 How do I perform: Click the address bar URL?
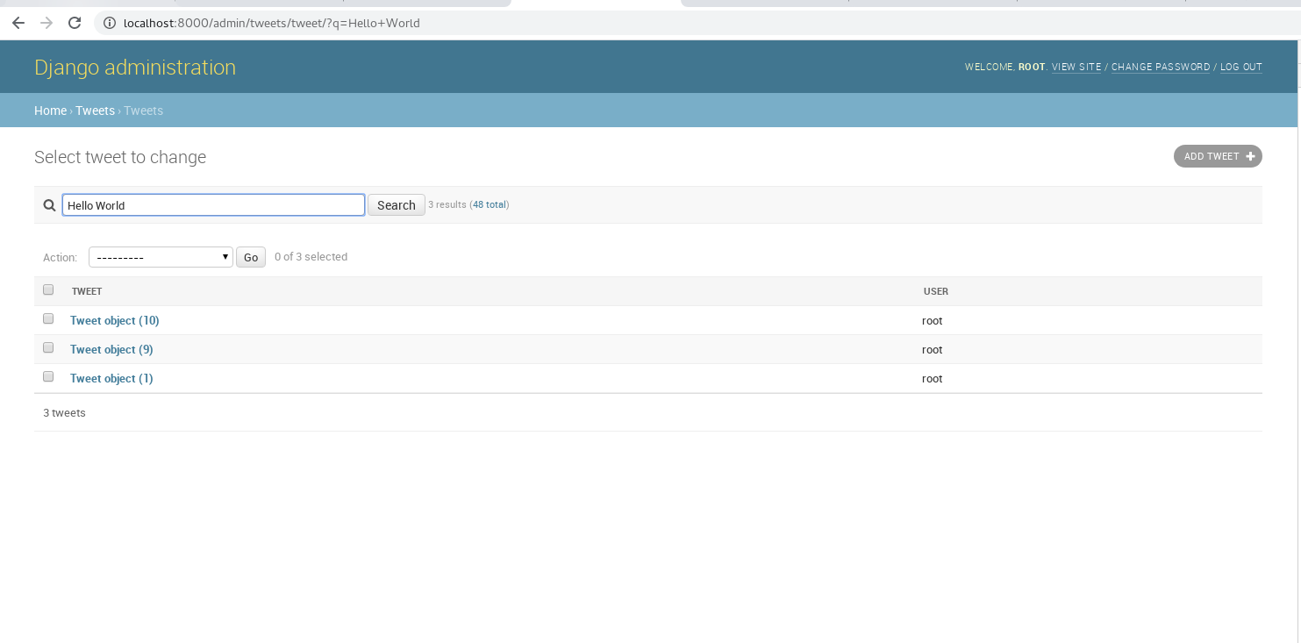(x=272, y=23)
